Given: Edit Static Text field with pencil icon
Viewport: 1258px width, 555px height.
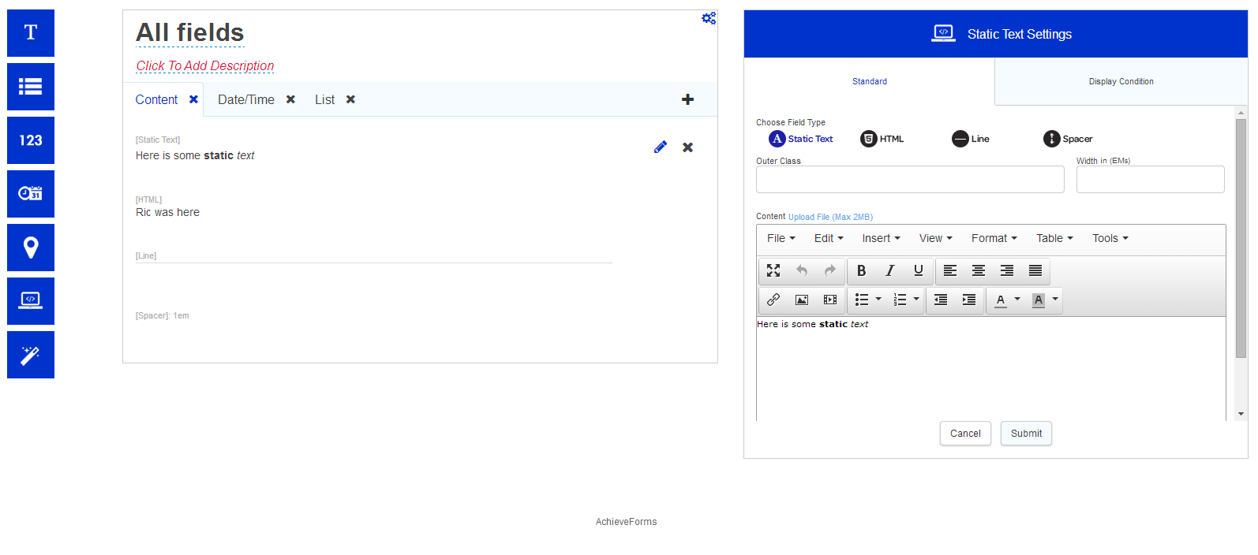Looking at the screenshot, I should click(661, 147).
